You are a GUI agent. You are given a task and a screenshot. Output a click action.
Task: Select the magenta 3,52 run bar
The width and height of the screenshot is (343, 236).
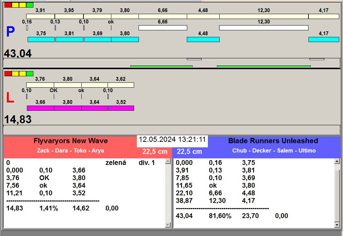[121, 108]
